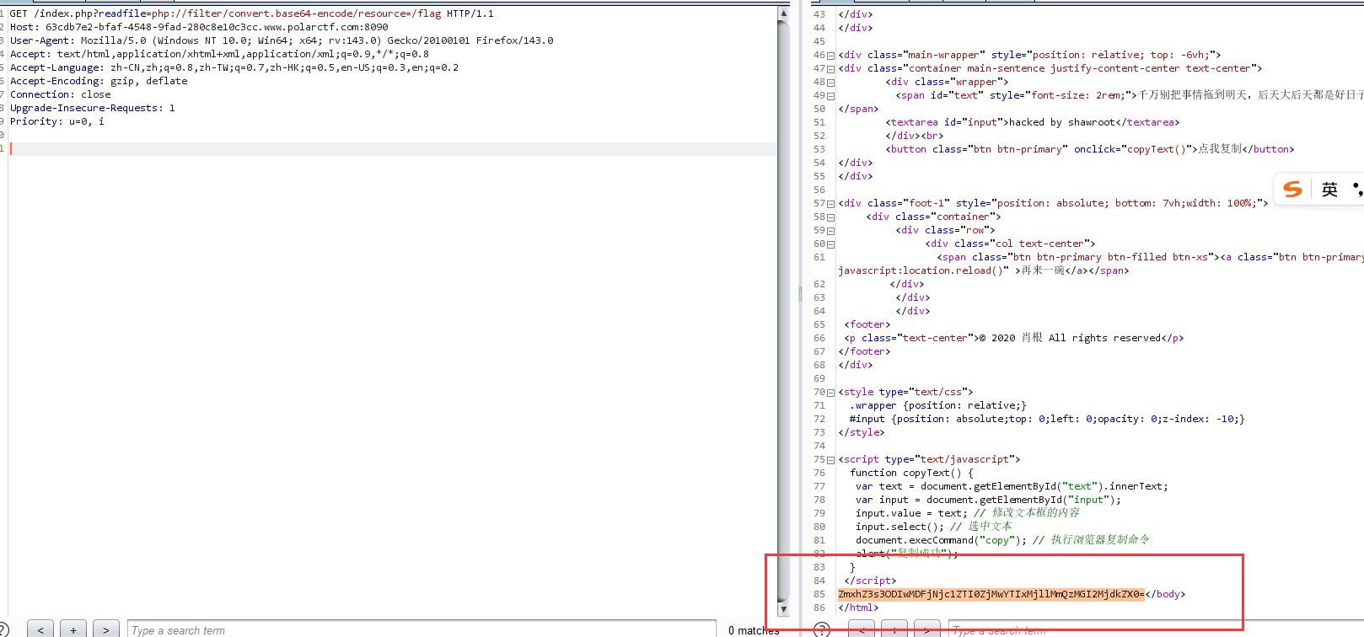Click the closing </html> tag at line 86
The width and height of the screenshot is (1364, 637).
click(x=858, y=608)
